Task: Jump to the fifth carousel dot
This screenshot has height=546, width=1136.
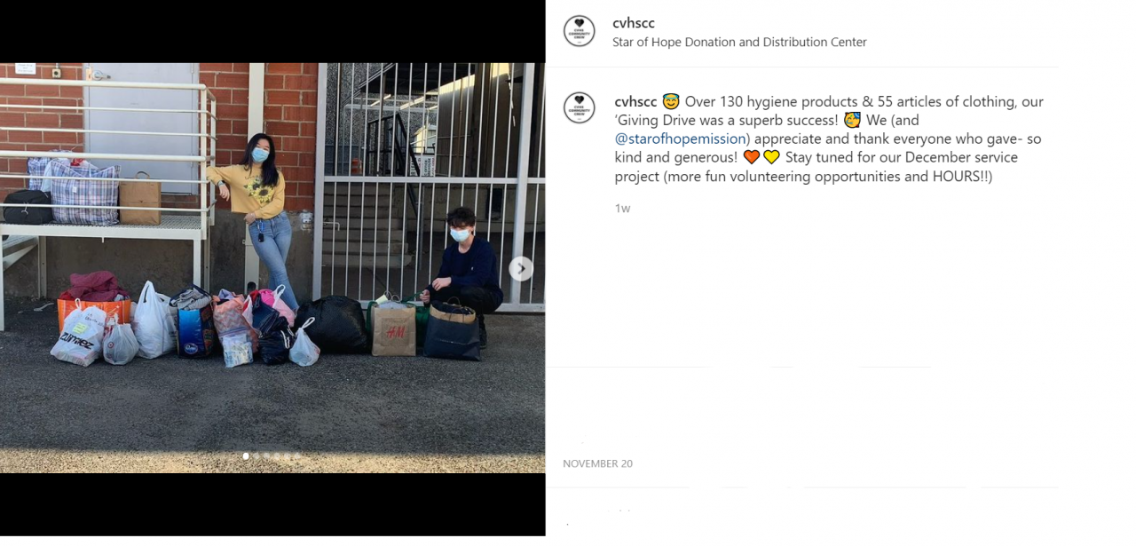Action: [287, 456]
